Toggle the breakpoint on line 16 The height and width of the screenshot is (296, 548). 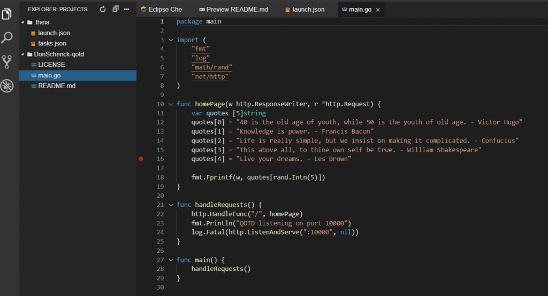tap(141, 159)
